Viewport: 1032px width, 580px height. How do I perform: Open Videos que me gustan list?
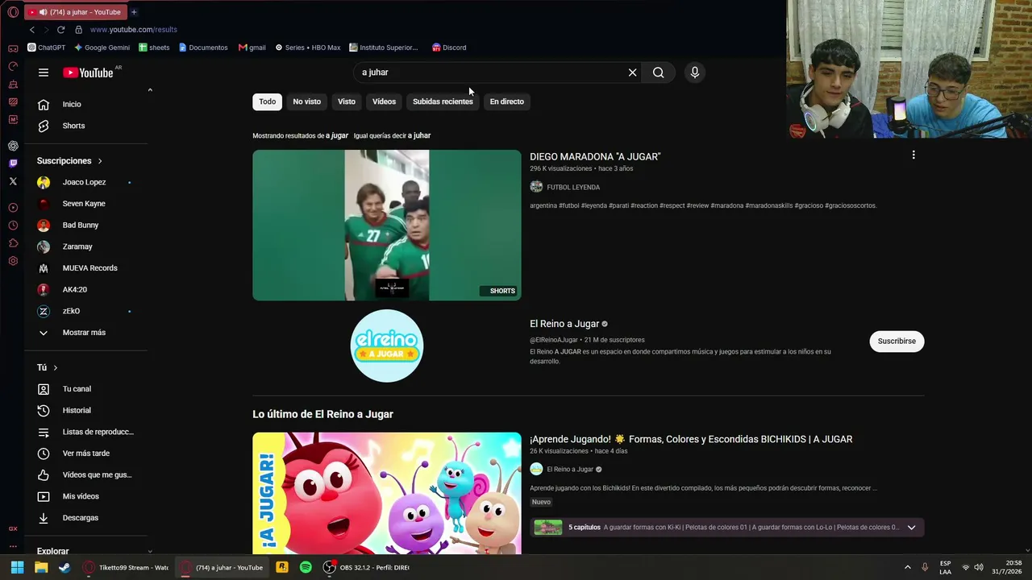pyautogui.click(x=88, y=474)
